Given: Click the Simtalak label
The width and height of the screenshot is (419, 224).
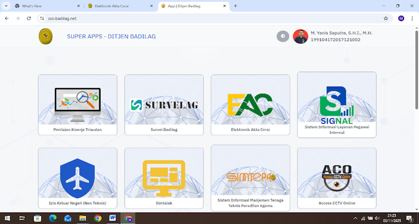Looking at the screenshot, I should click(x=164, y=203).
